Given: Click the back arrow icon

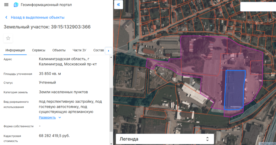Looking at the screenshot, I should 6,18.
